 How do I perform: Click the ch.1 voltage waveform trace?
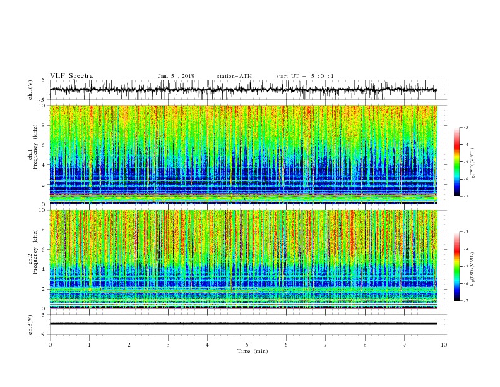pyautogui.click(x=243, y=90)
